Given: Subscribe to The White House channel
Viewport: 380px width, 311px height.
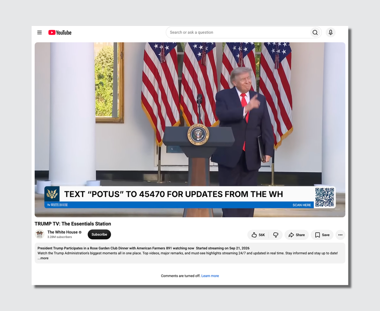Looking at the screenshot, I should point(99,234).
